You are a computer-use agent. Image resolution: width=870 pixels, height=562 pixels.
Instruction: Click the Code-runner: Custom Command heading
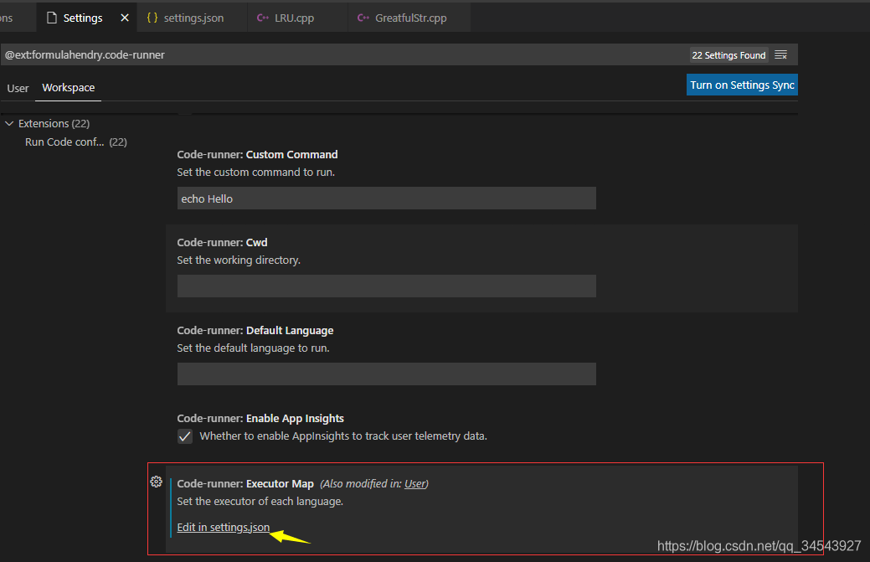pyautogui.click(x=257, y=155)
